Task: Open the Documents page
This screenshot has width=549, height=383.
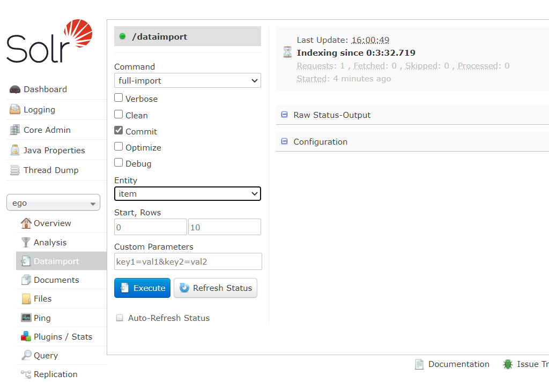Action: tap(56, 280)
